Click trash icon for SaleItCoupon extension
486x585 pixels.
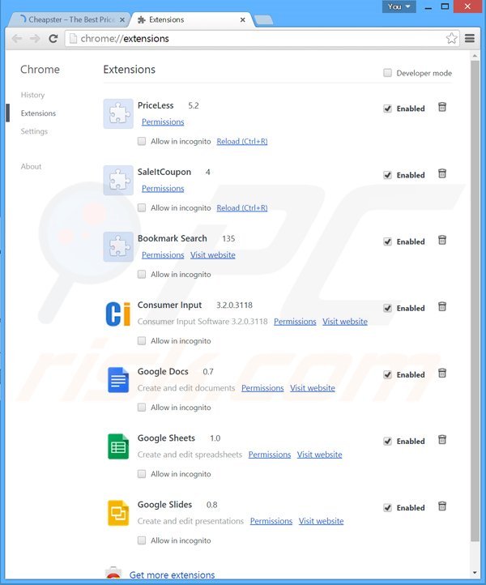(x=442, y=174)
